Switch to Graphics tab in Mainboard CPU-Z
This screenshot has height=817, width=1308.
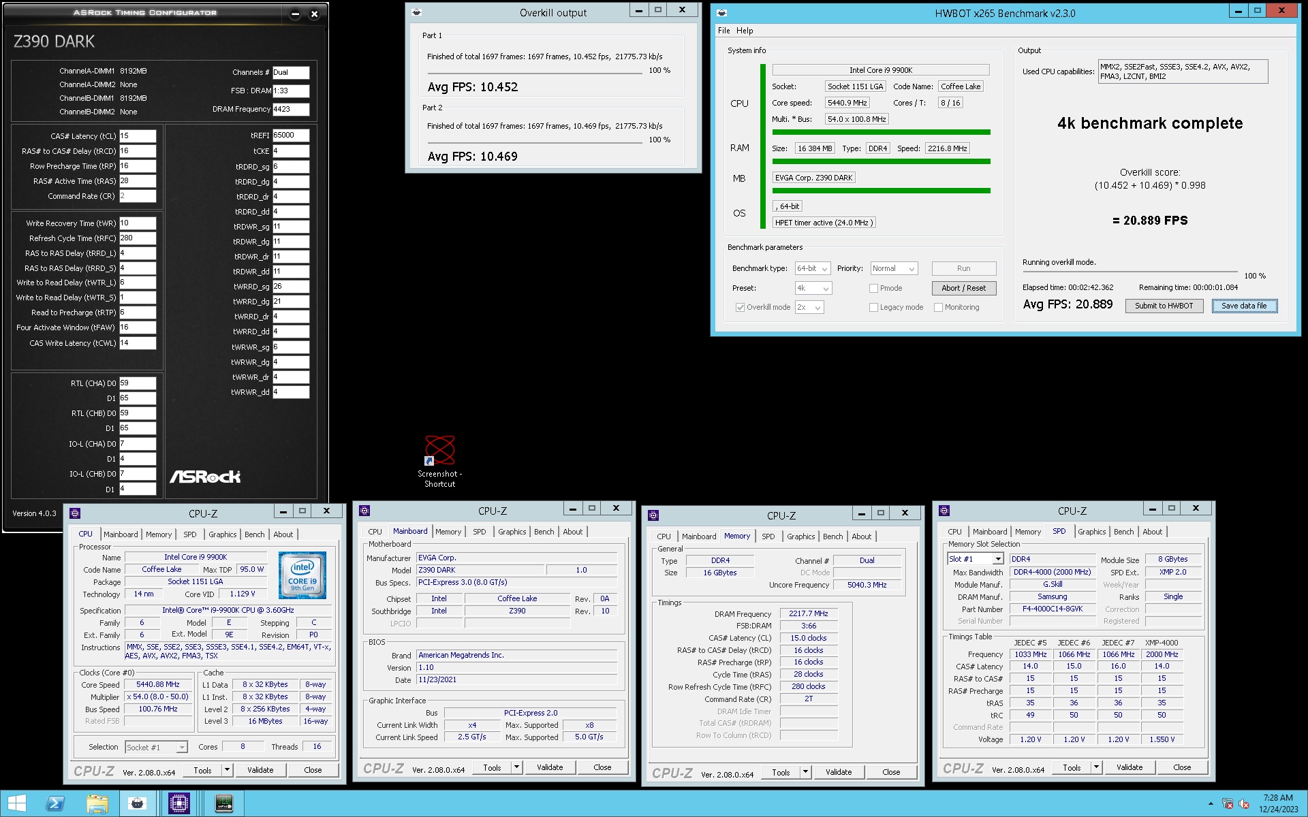point(512,532)
